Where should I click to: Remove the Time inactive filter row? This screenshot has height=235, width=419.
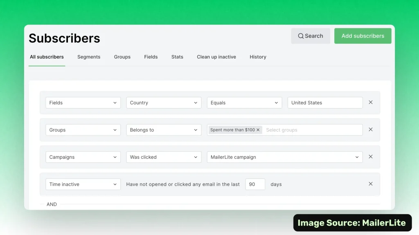coord(370,184)
